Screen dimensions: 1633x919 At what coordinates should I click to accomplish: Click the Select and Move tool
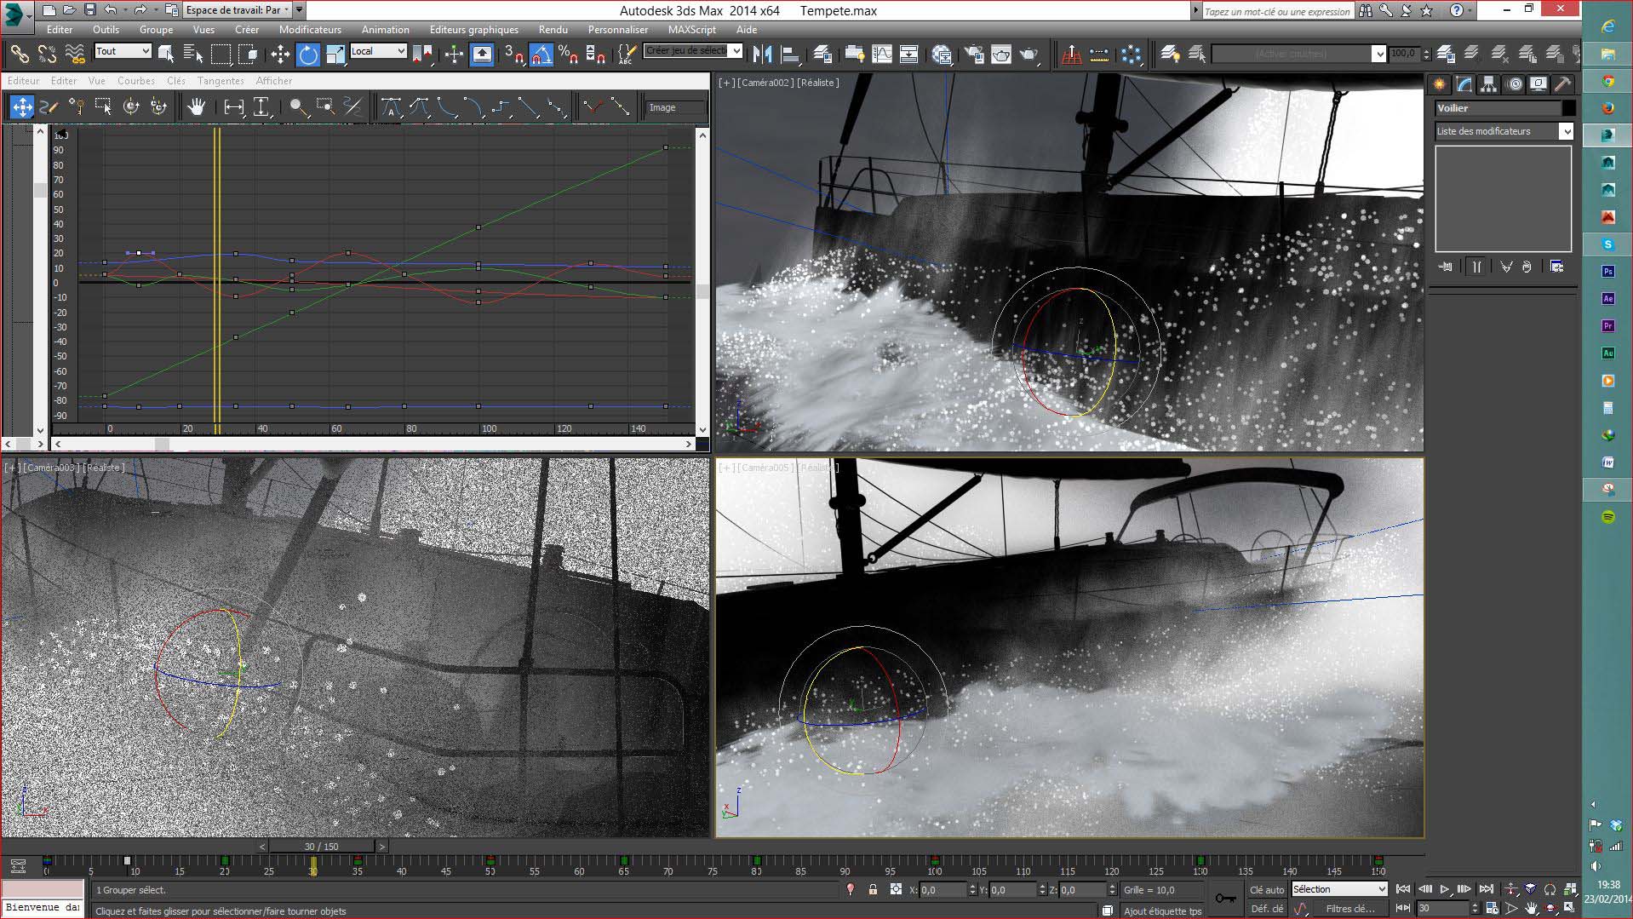pyautogui.click(x=280, y=55)
